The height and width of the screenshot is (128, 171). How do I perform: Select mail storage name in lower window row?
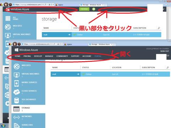[x=54, y=74]
